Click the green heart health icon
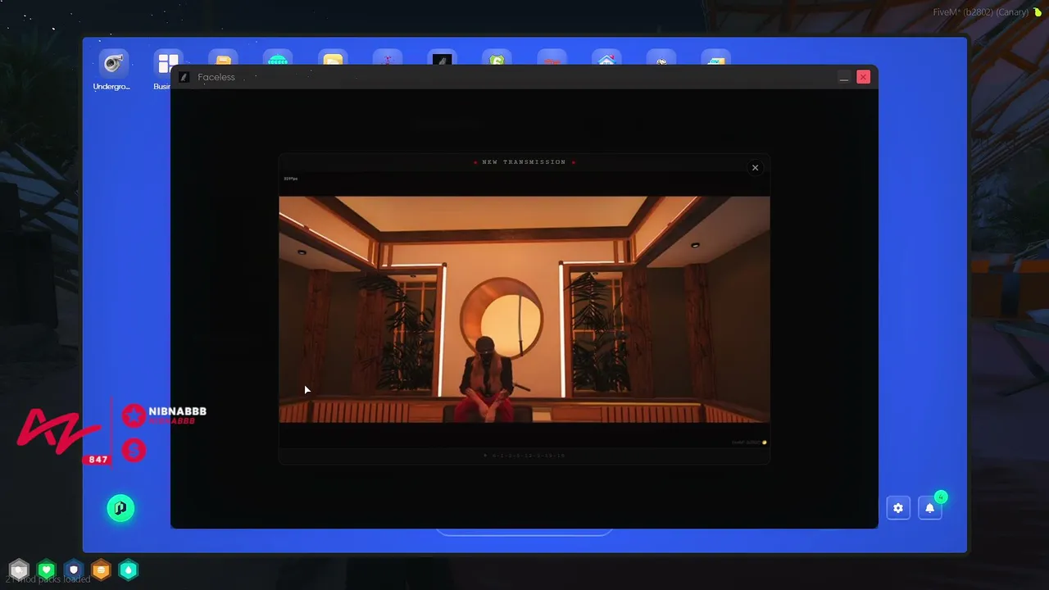This screenshot has height=590, width=1049. [47, 570]
